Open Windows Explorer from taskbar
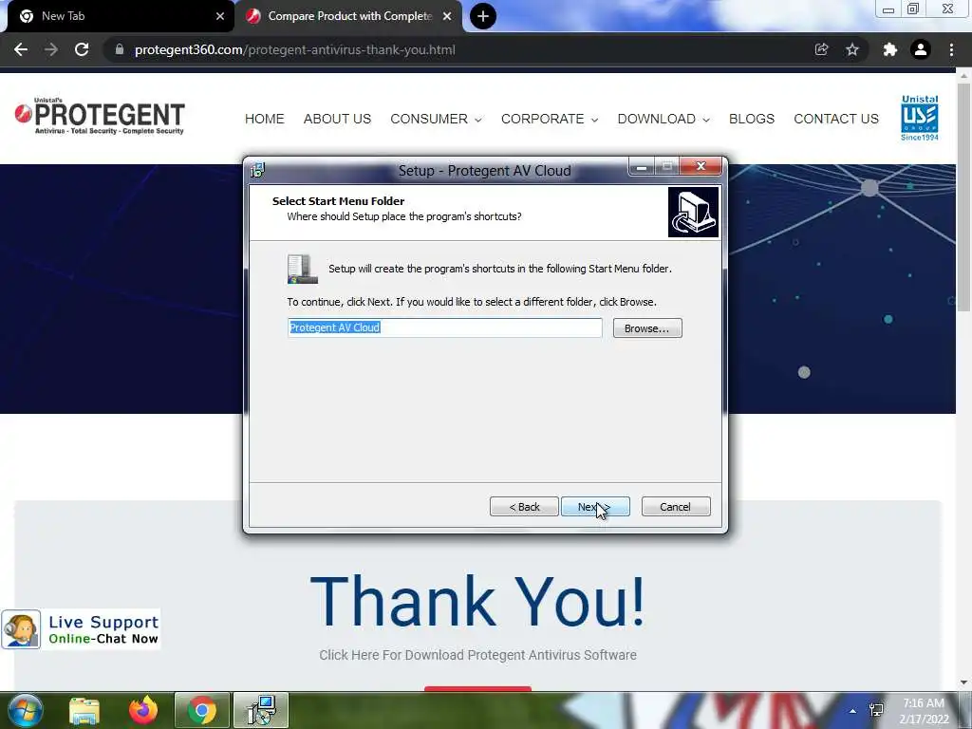Screen dimensions: 972x729 [84, 711]
